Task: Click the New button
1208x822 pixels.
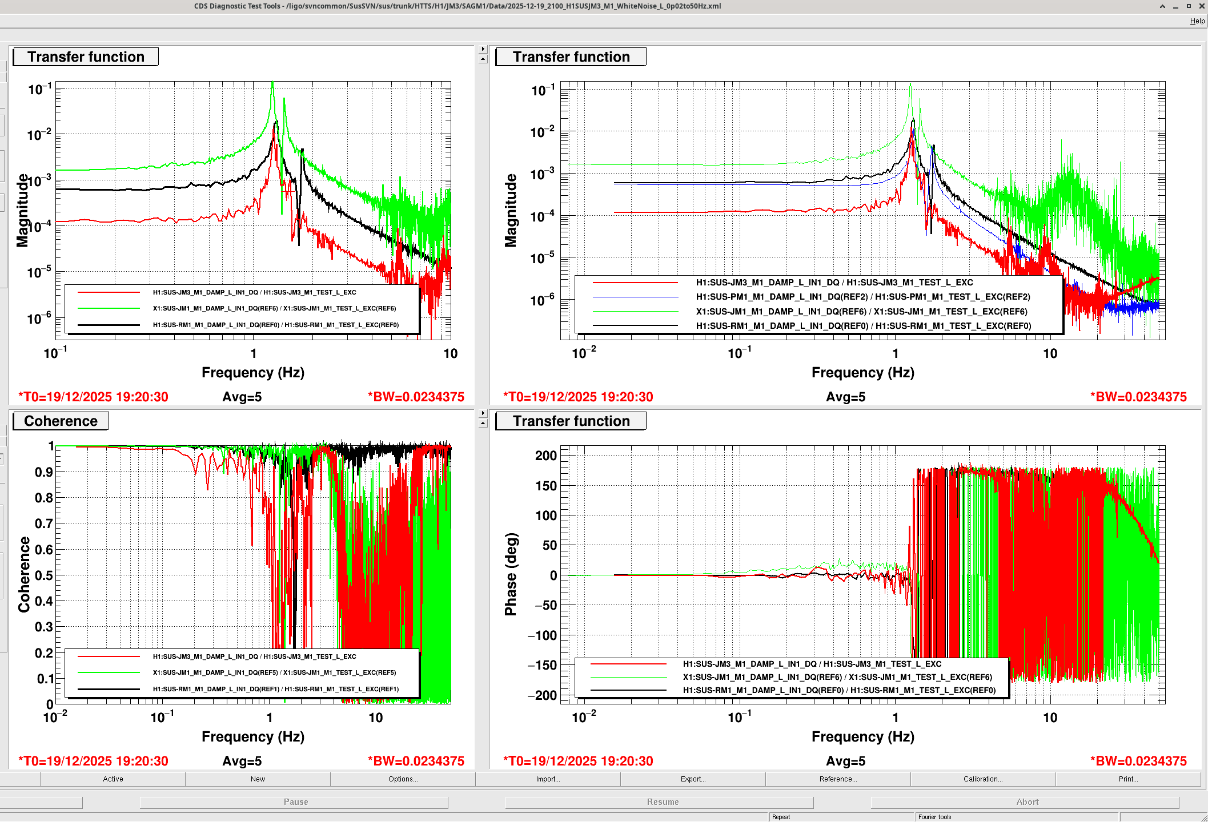Action: point(258,779)
